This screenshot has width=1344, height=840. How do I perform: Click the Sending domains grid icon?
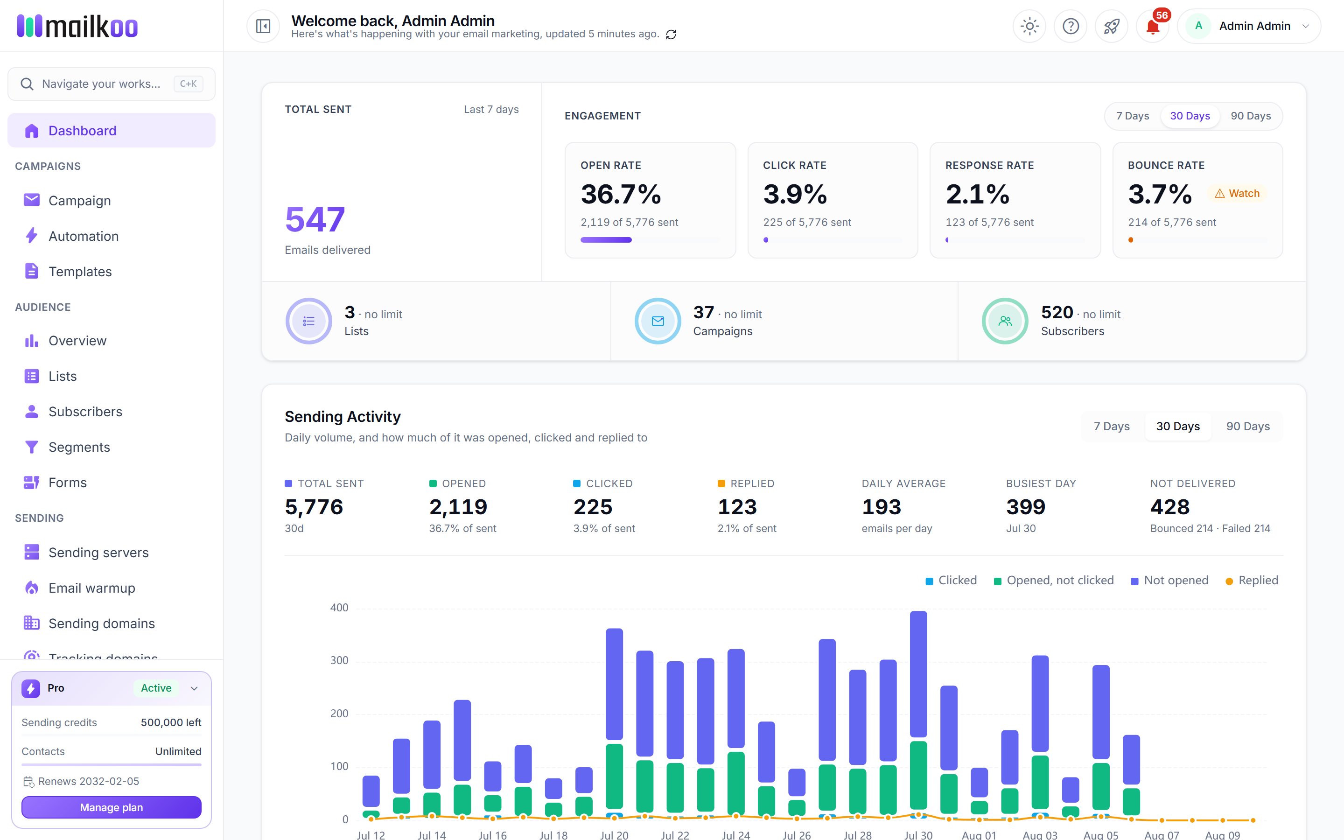coord(32,623)
